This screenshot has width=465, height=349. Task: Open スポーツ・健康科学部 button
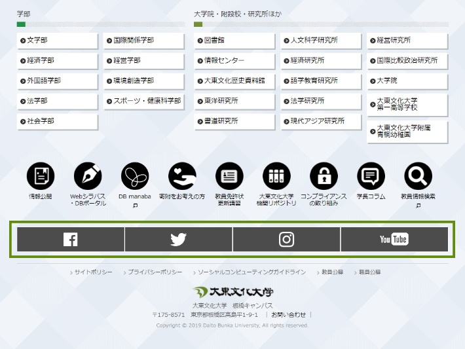point(143,101)
